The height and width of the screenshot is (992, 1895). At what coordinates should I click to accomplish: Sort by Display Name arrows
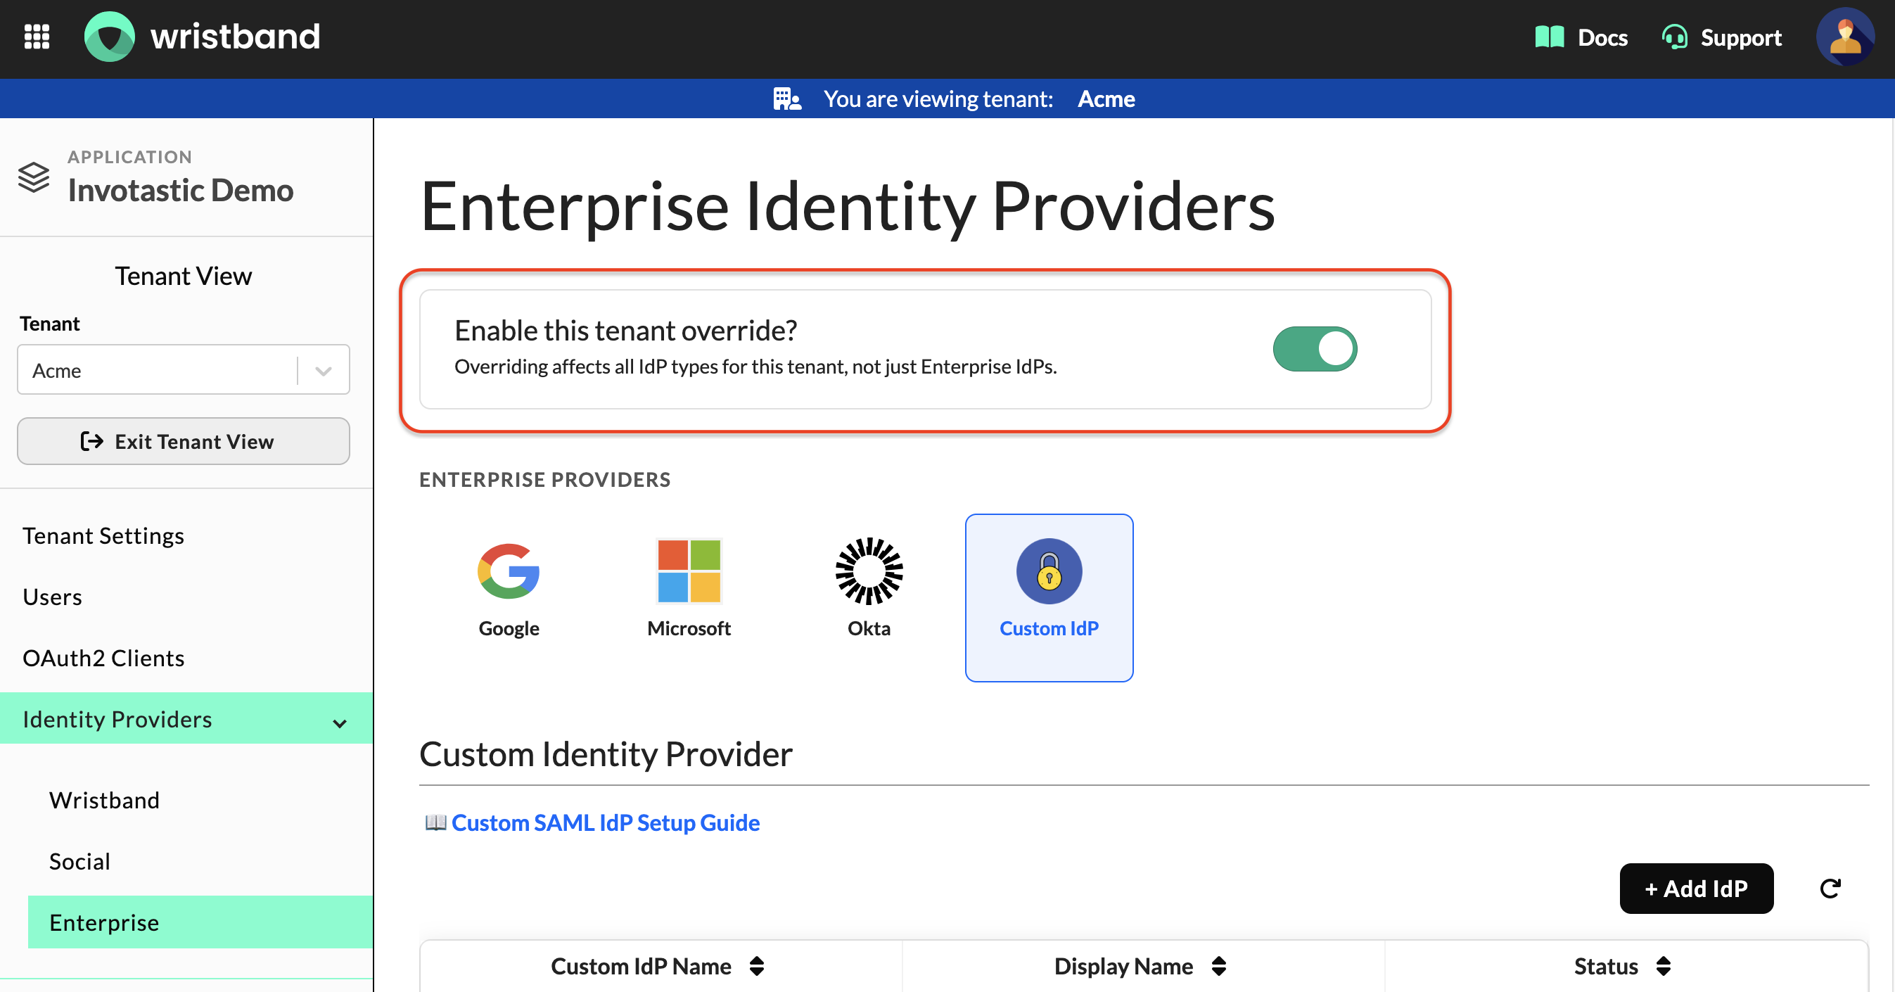pos(1219,965)
